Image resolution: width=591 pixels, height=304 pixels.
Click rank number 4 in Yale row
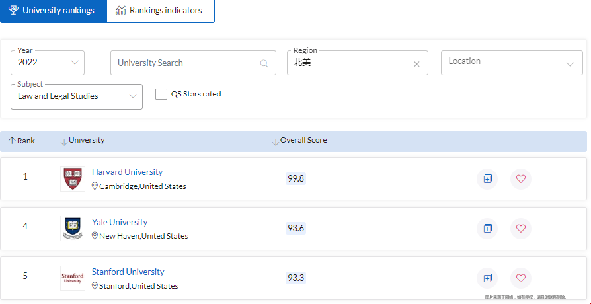[25, 227]
